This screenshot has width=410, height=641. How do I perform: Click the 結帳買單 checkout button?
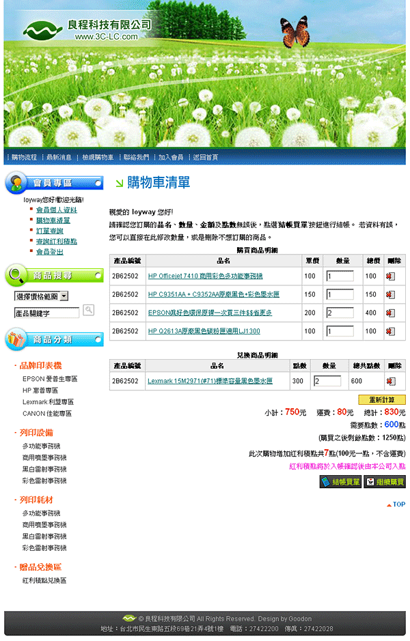point(340,482)
